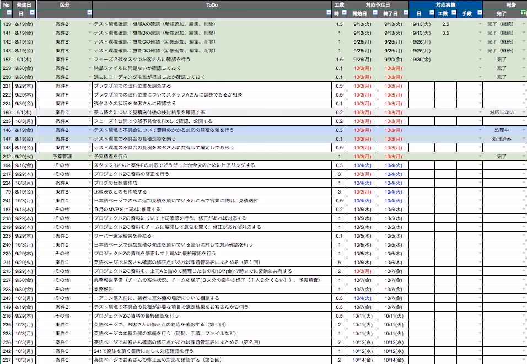527x364 pixels.
Task: Click the filter arrow for 対応実績 工数
Action: (453, 13)
